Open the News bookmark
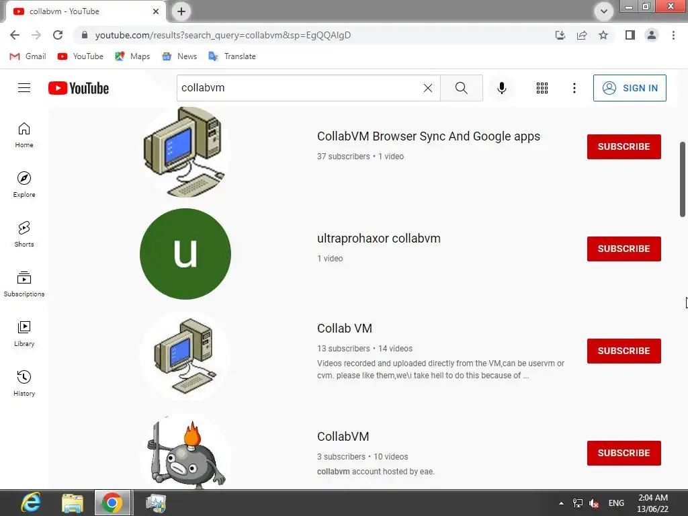This screenshot has width=688, height=516. pos(180,56)
